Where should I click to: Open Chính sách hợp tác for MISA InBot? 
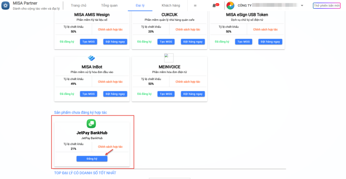tap(110, 82)
